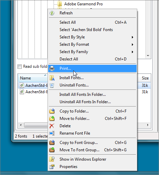Click the Show in Windows Explorer icon
This screenshot has width=159, height=175.
[52, 159]
